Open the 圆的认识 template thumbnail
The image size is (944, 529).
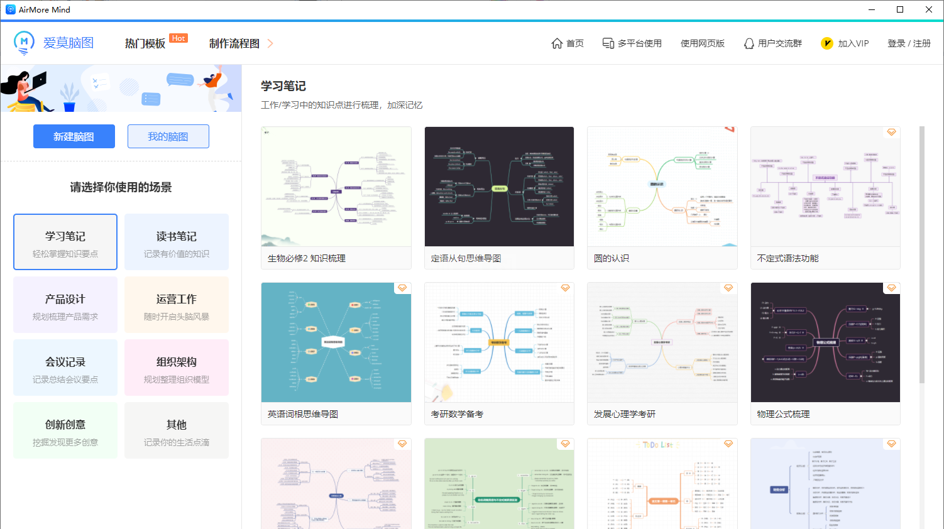click(662, 187)
